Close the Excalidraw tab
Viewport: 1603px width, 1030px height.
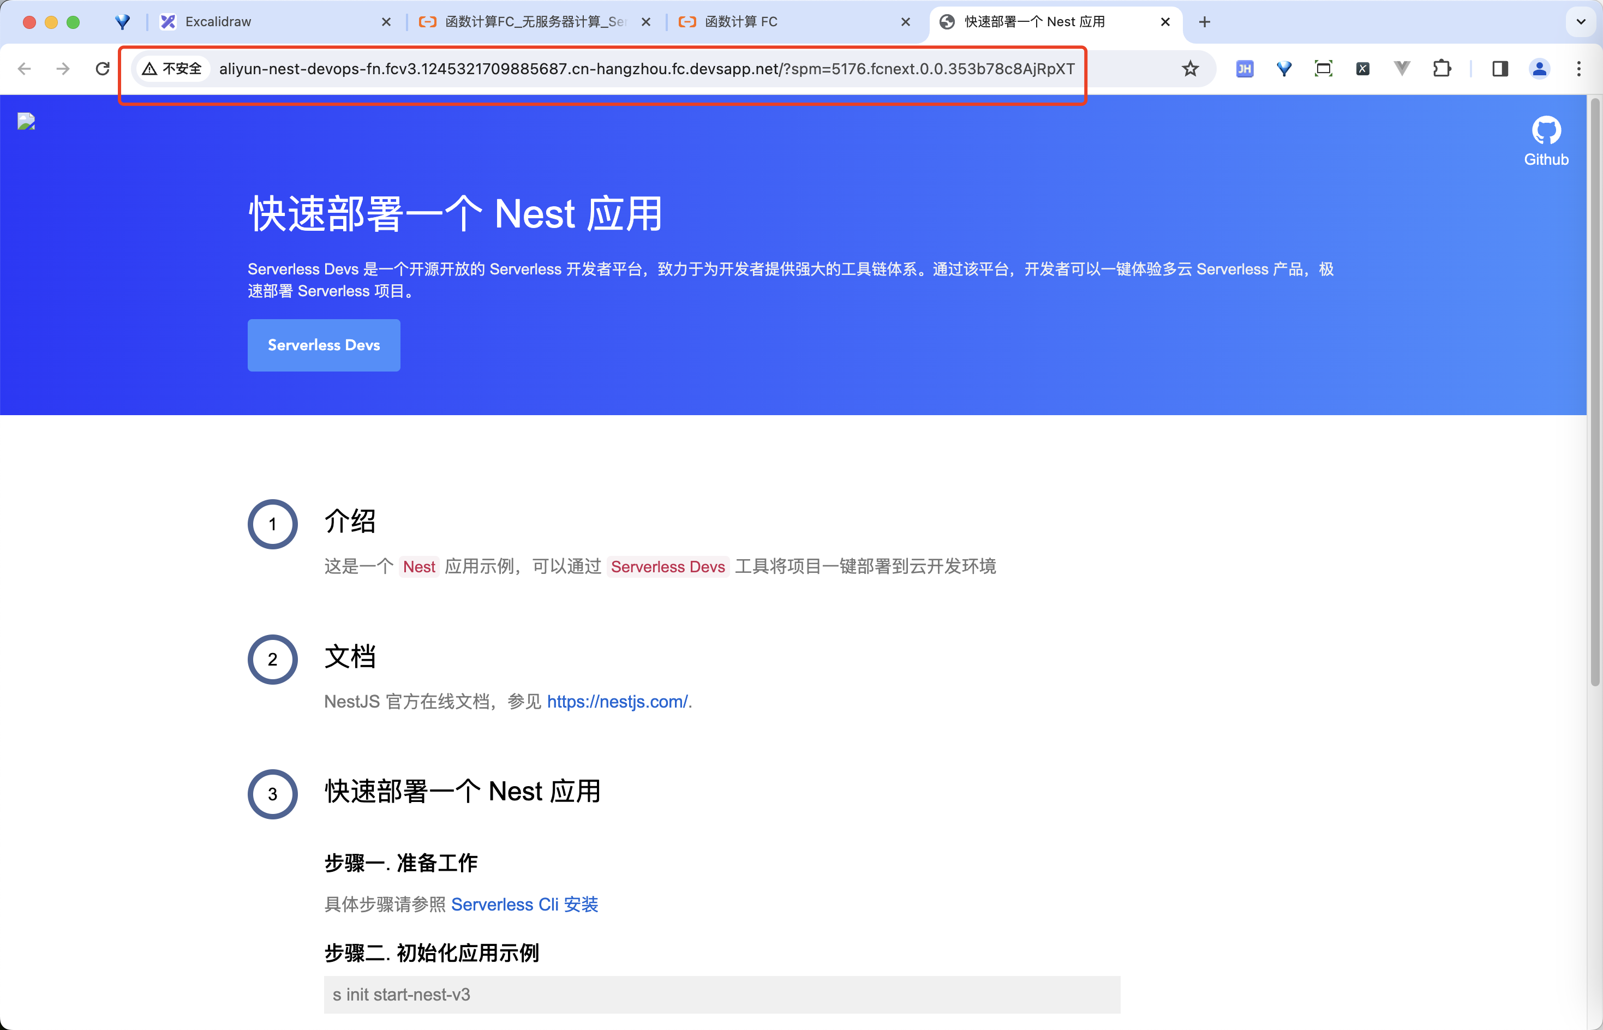click(x=386, y=22)
